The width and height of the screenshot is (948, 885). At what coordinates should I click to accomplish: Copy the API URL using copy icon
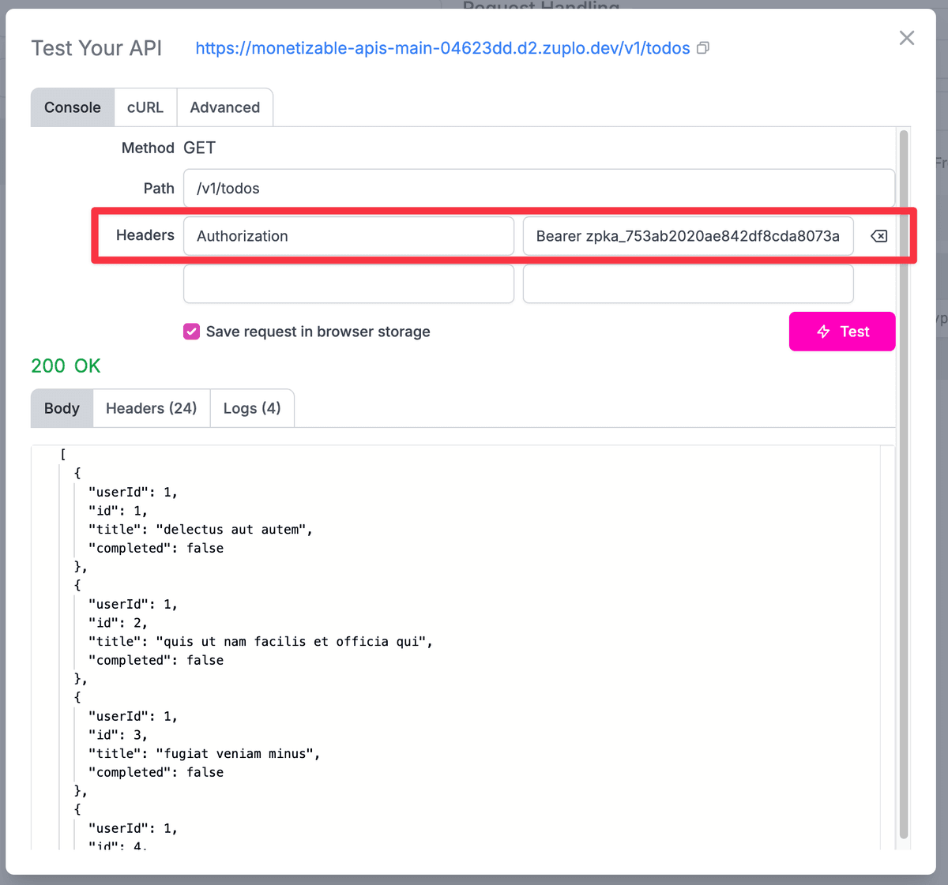point(702,48)
